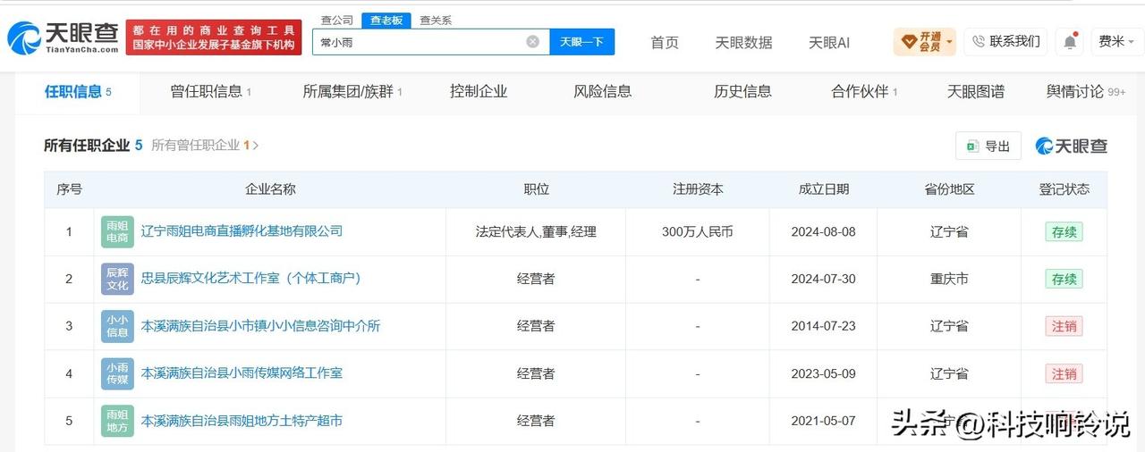Click the 雨姐电商 company logo badge
This screenshot has width=1145, height=452.
(x=117, y=231)
